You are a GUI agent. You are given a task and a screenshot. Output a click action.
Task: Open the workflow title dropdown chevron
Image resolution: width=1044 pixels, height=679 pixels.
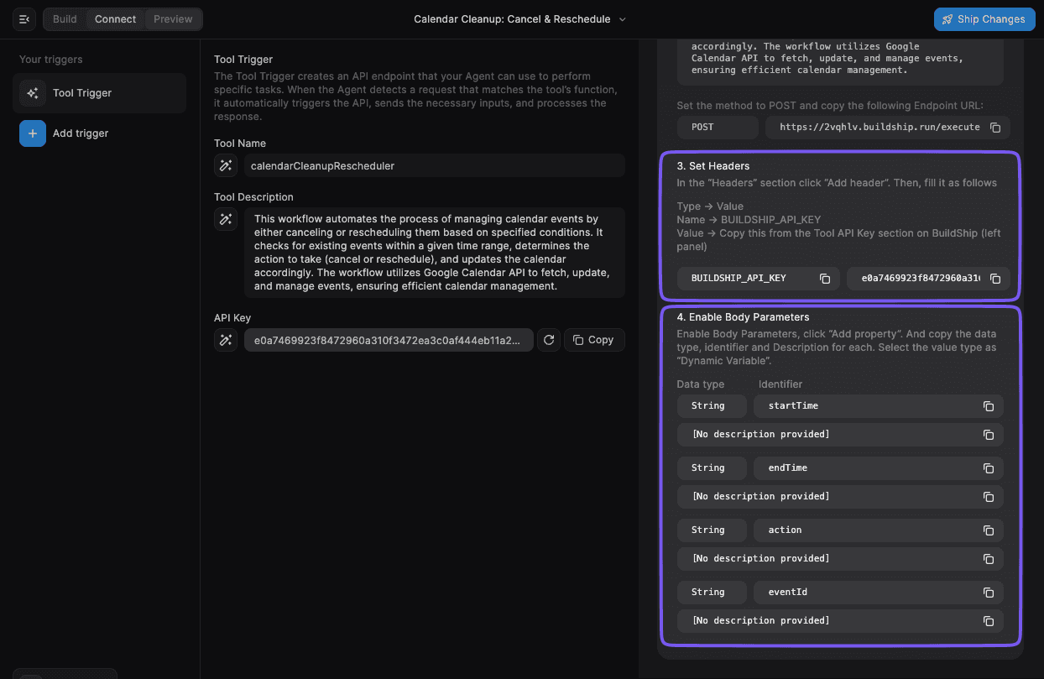coord(622,19)
